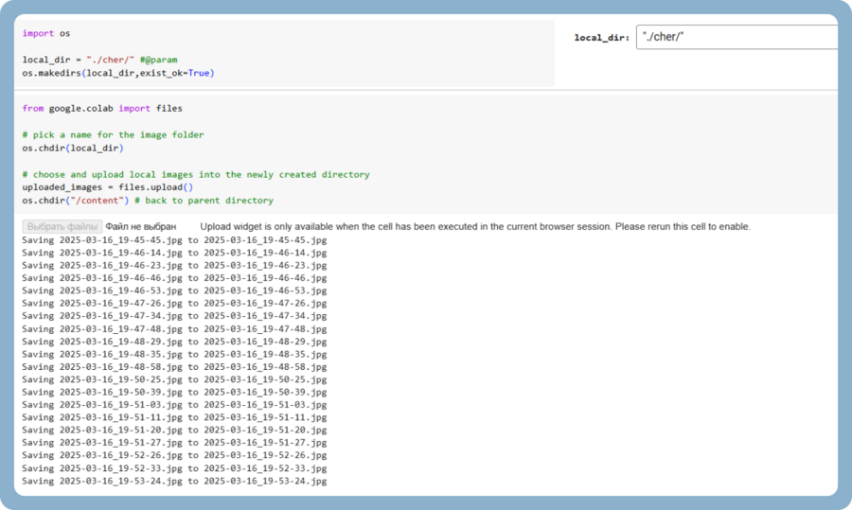852x510 pixels.
Task: Click output line for 2025-03-16_19-53-24.jpg
Action: click(x=174, y=482)
